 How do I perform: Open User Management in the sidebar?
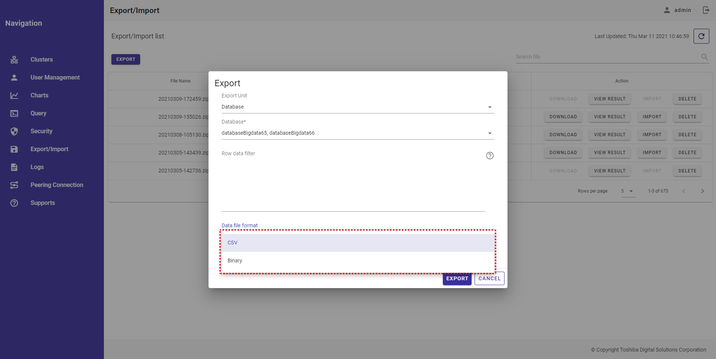point(55,77)
